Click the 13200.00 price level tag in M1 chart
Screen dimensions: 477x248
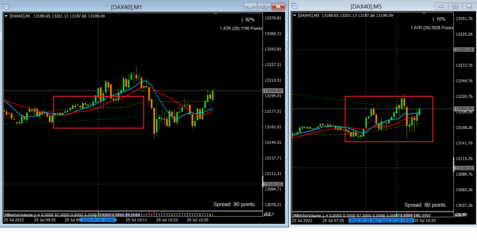click(273, 91)
